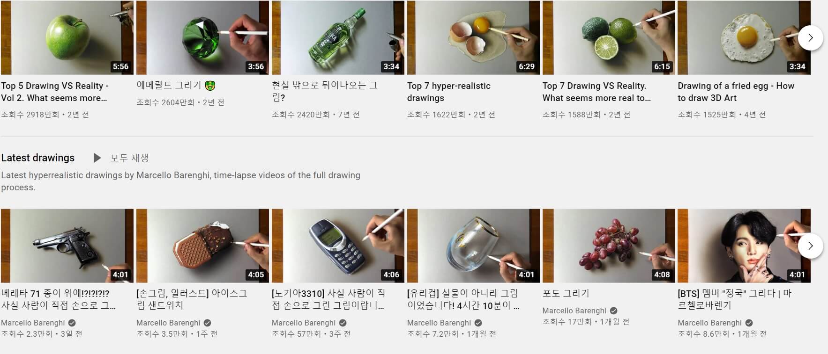Image resolution: width=828 pixels, height=354 pixels.
Task: Click the play-all triangle icon beside Latest drawings
Action: (97, 158)
